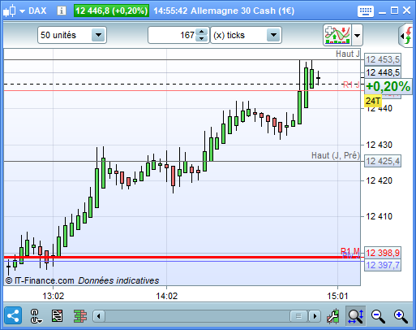416x330 pixels.
Task: Toggle the auto-zoom magnifier with arrows
Action: pos(355,316)
